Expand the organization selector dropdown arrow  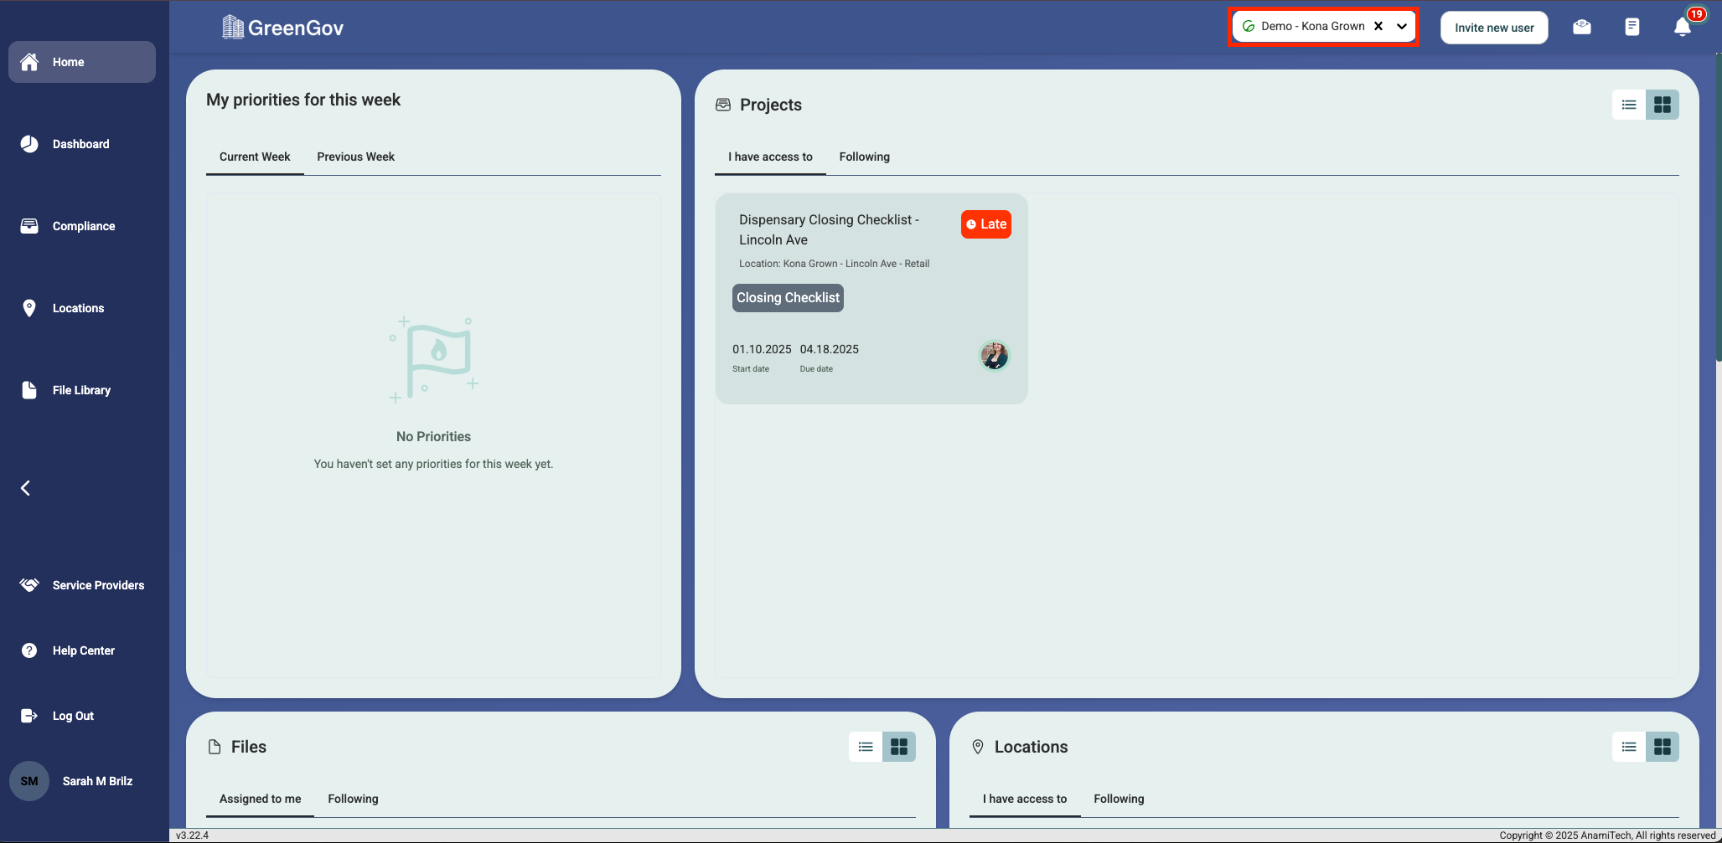(1402, 26)
